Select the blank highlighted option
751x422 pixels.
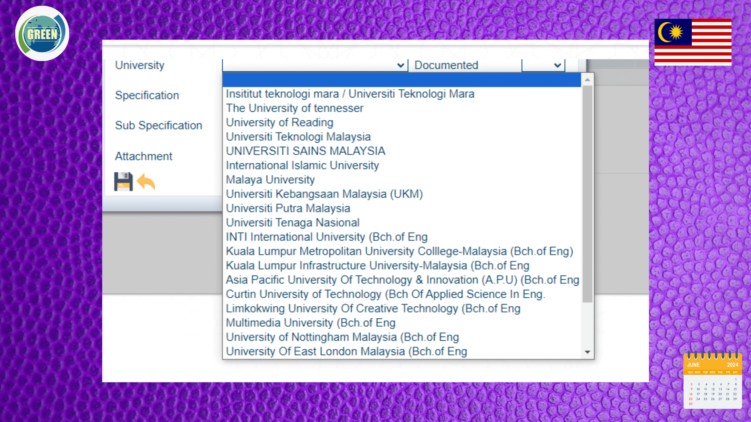(x=401, y=80)
